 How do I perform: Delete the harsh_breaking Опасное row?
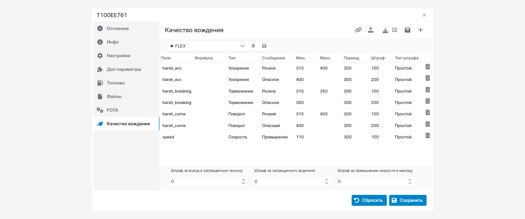(x=428, y=101)
